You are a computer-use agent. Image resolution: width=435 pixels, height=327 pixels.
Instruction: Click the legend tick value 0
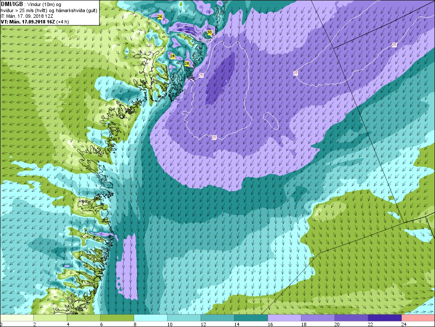coord(1,324)
